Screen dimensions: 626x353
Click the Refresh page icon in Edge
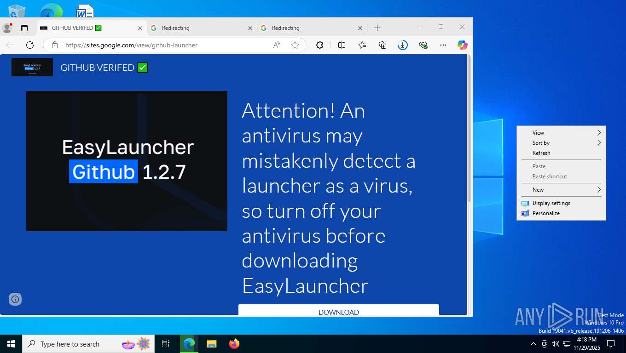(30, 45)
